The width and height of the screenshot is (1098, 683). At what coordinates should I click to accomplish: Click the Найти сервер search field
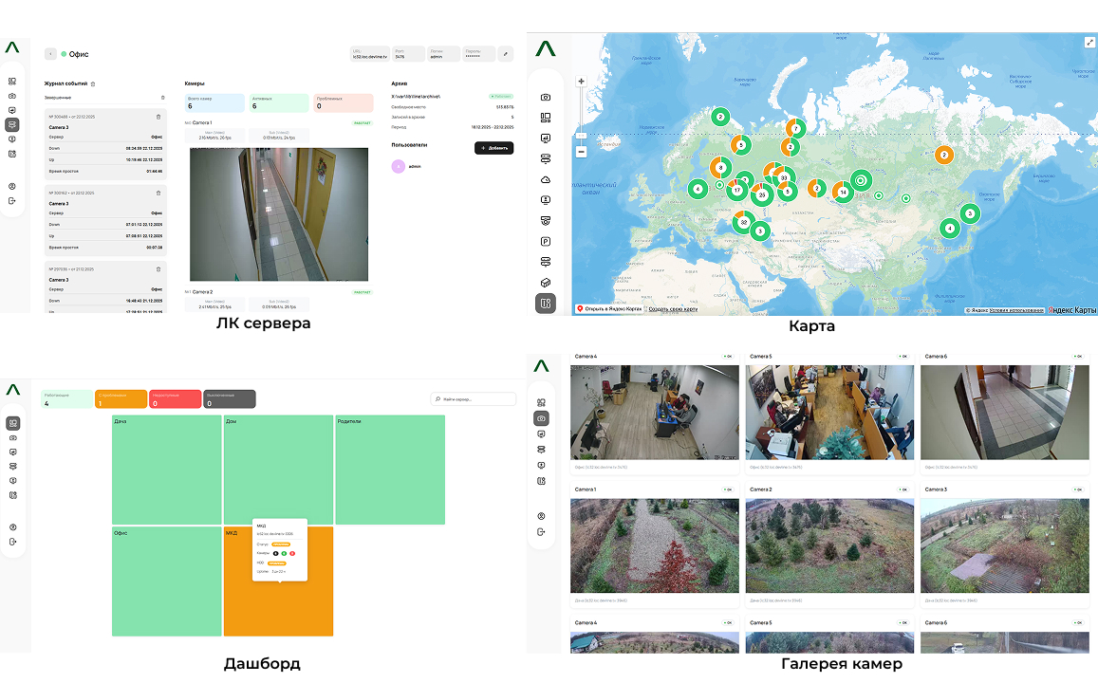click(x=473, y=399)
